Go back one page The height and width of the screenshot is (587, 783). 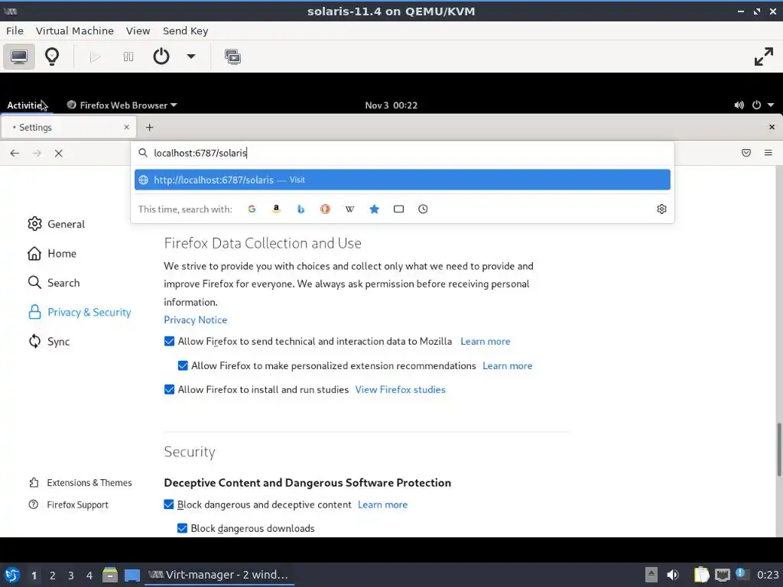[x=15, y=153]
